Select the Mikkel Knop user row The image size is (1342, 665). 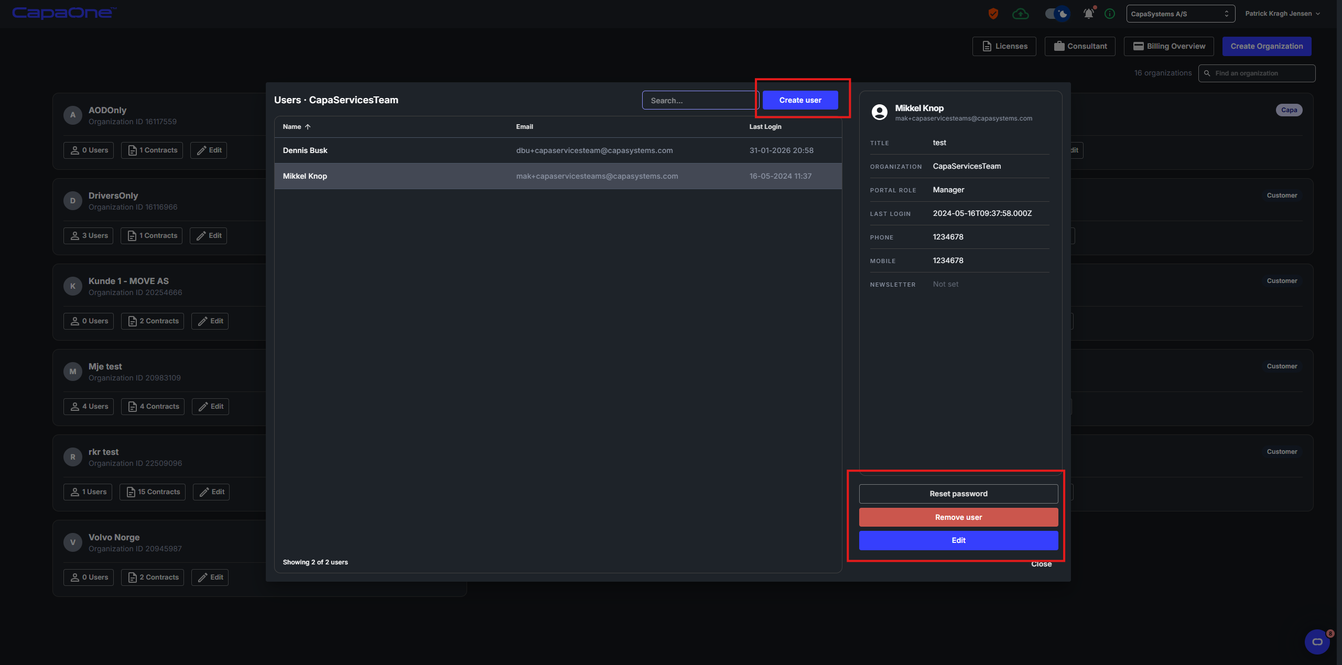coord(558,176)
